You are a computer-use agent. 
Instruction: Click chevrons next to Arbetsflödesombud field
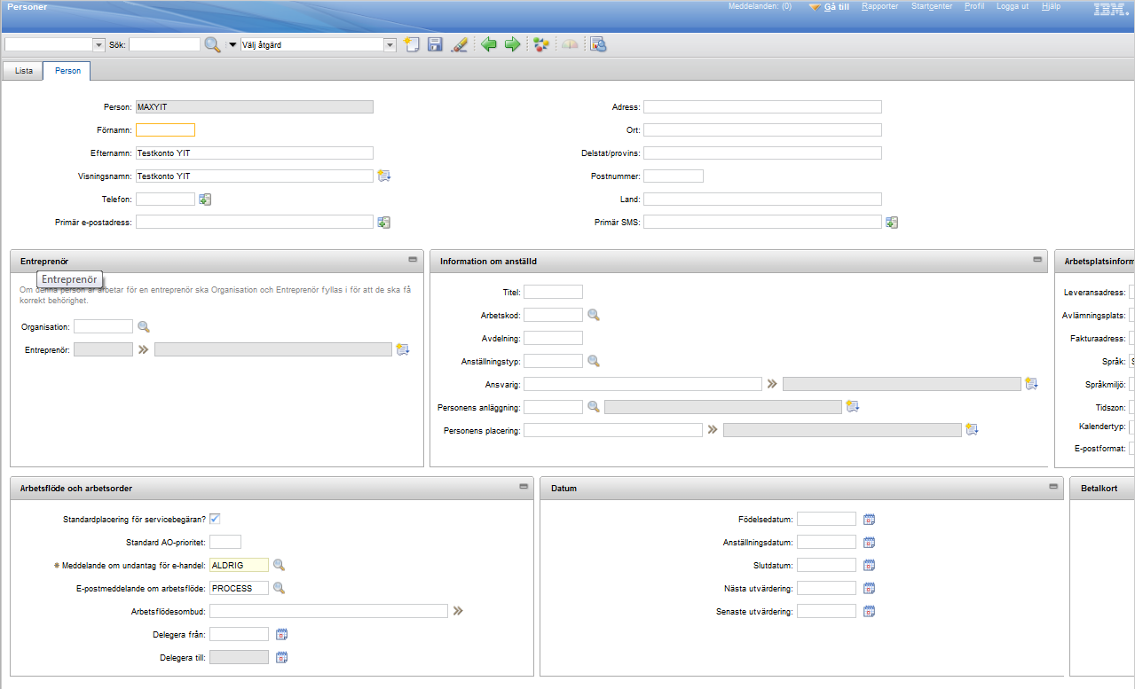click(458, 611)
